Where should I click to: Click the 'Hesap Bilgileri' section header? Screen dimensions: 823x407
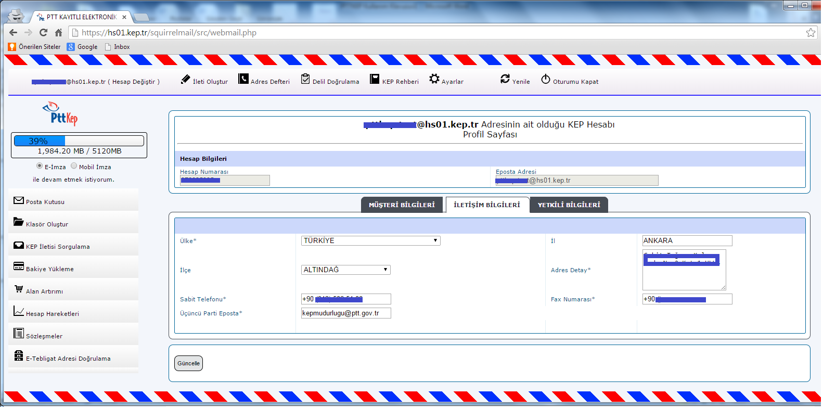[x=203, y=159]
